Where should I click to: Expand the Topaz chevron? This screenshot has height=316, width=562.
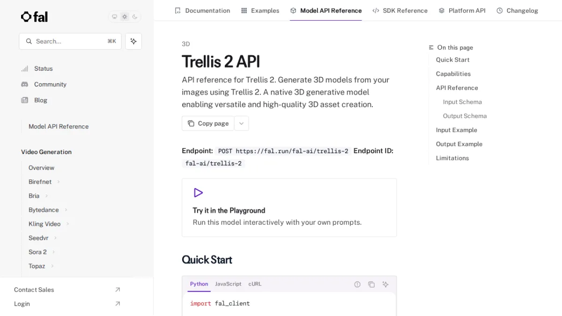click(x=52, y=266)
